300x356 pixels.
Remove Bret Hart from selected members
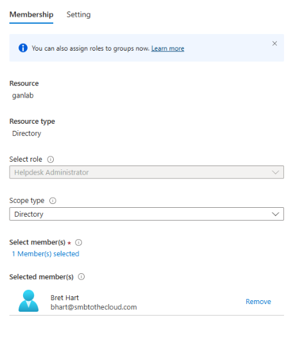click(x=258, y=301)
